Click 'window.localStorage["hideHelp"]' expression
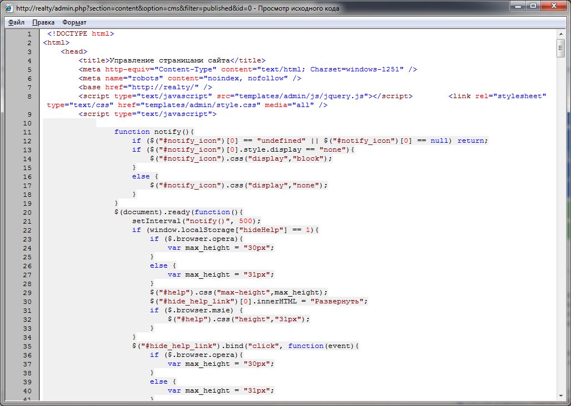 [x=218, y=230]
